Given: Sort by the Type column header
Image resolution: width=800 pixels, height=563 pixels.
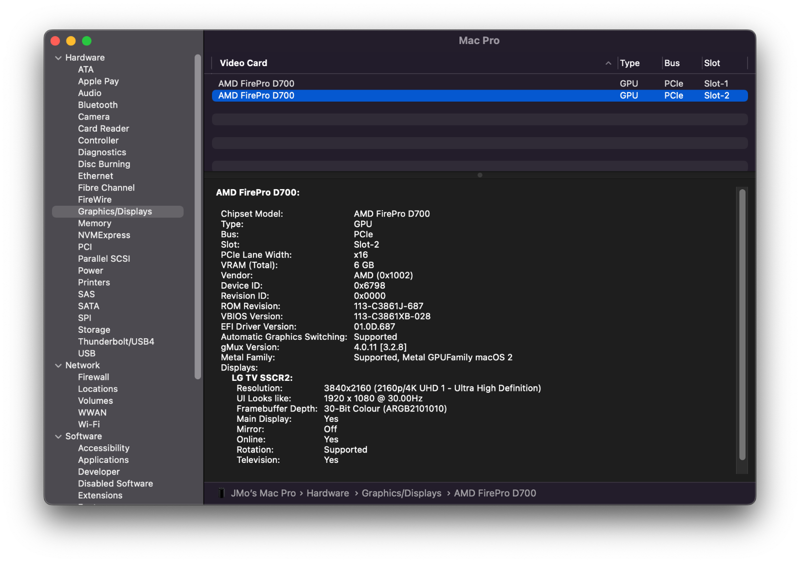Looking at the screenshot, I should [x=629, y=63].
